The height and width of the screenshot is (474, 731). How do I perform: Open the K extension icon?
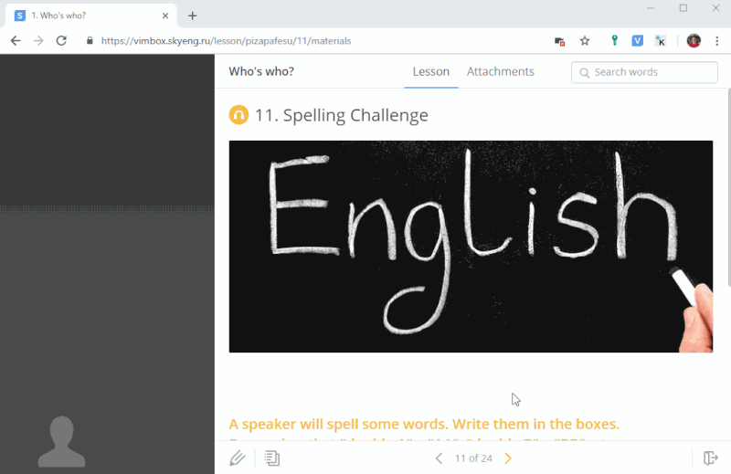[660, 41]
